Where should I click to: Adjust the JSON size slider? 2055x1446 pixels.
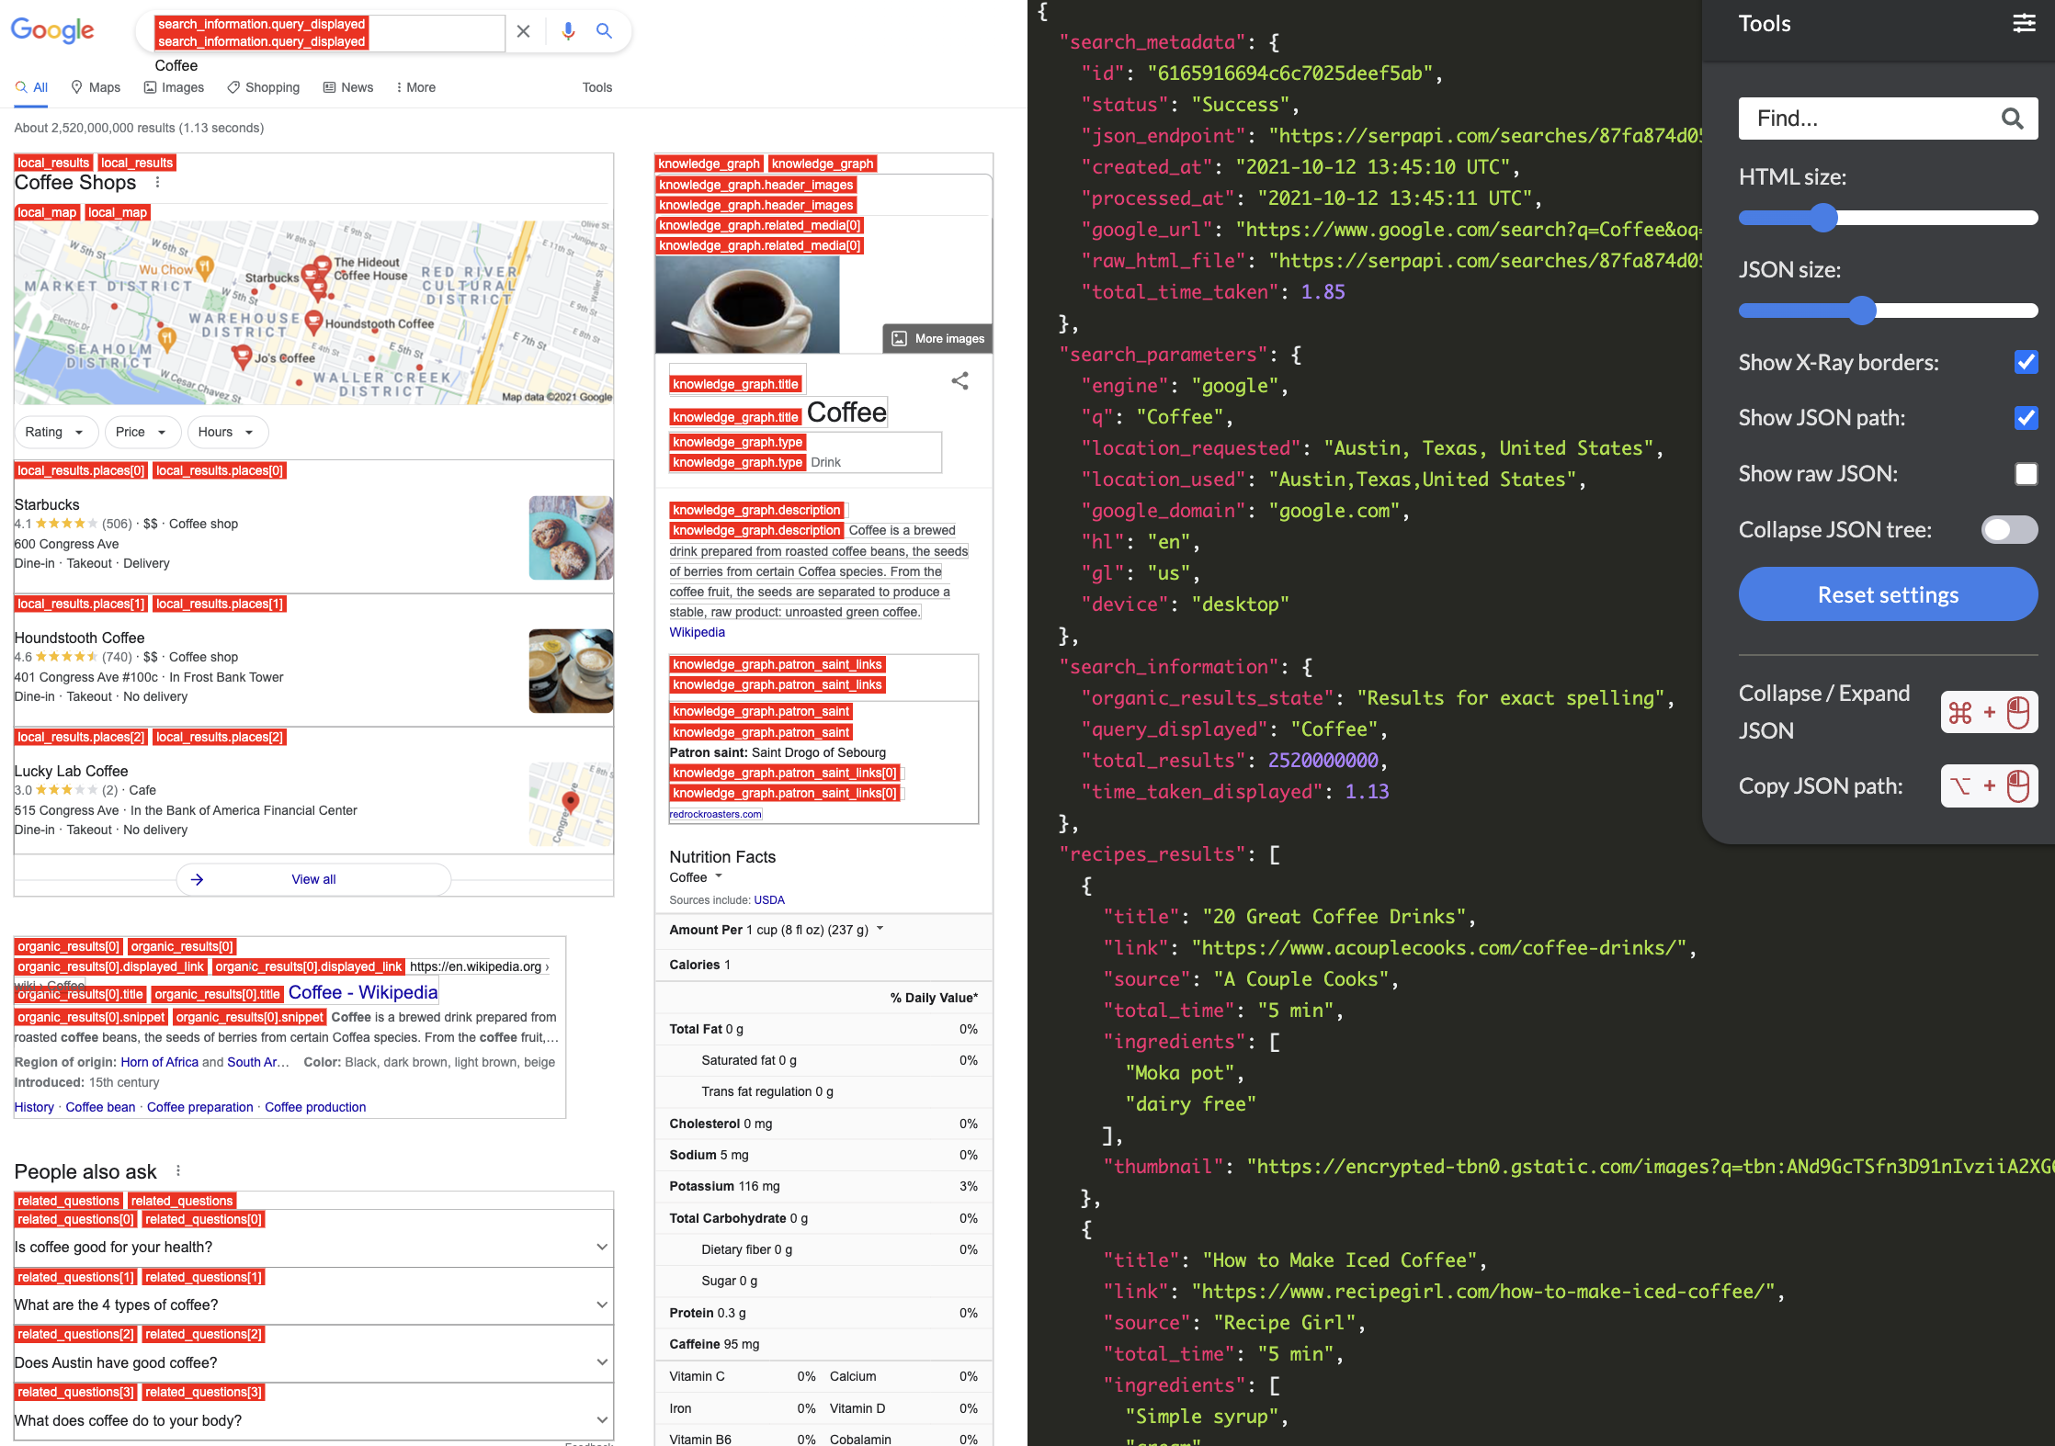(1862, 311)
